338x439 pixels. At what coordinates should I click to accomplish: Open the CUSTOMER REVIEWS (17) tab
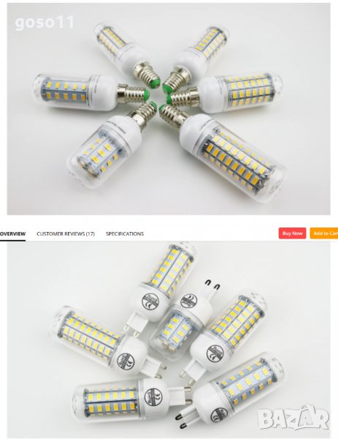[x=66, y=233]
